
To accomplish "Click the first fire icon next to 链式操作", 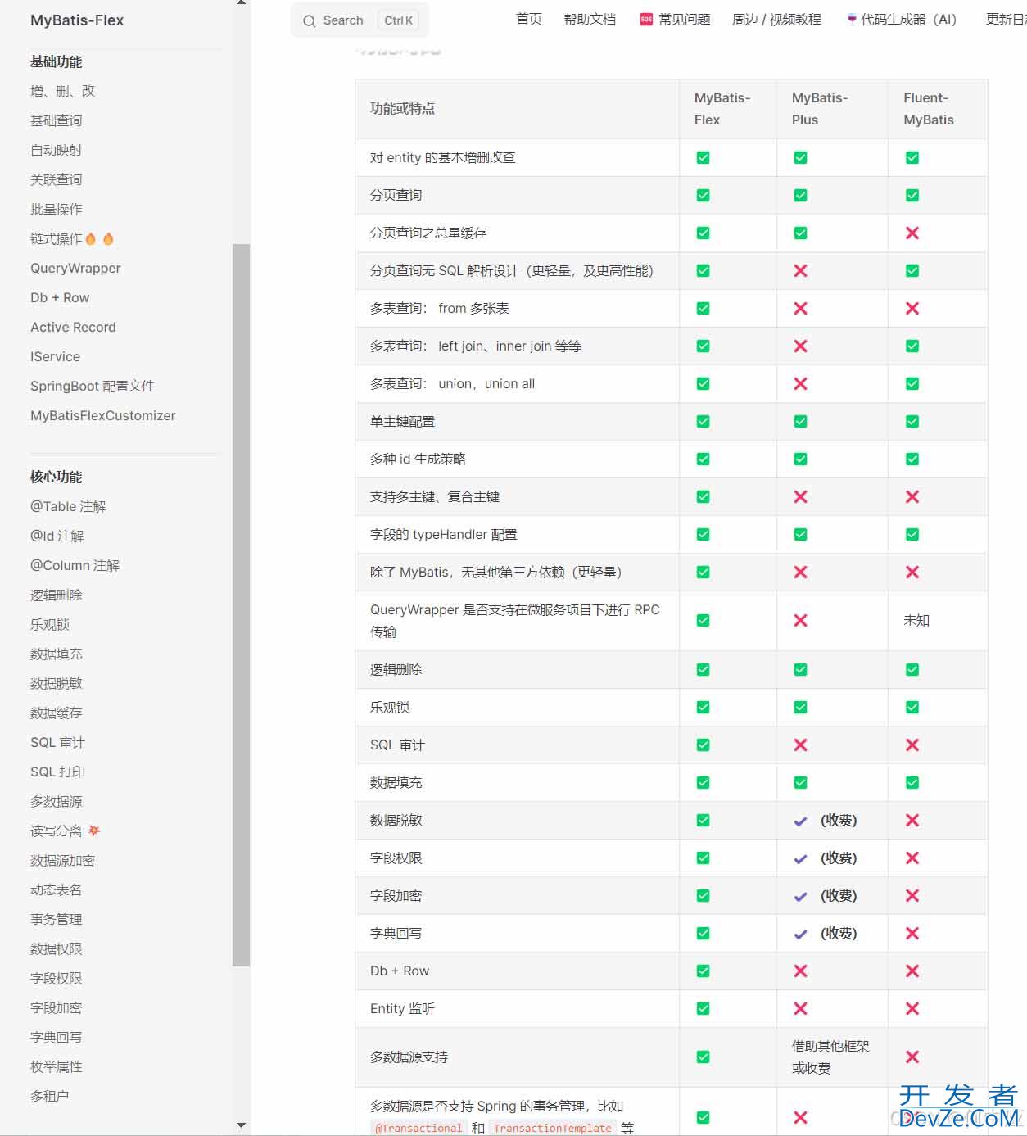I will click(91, 238).
